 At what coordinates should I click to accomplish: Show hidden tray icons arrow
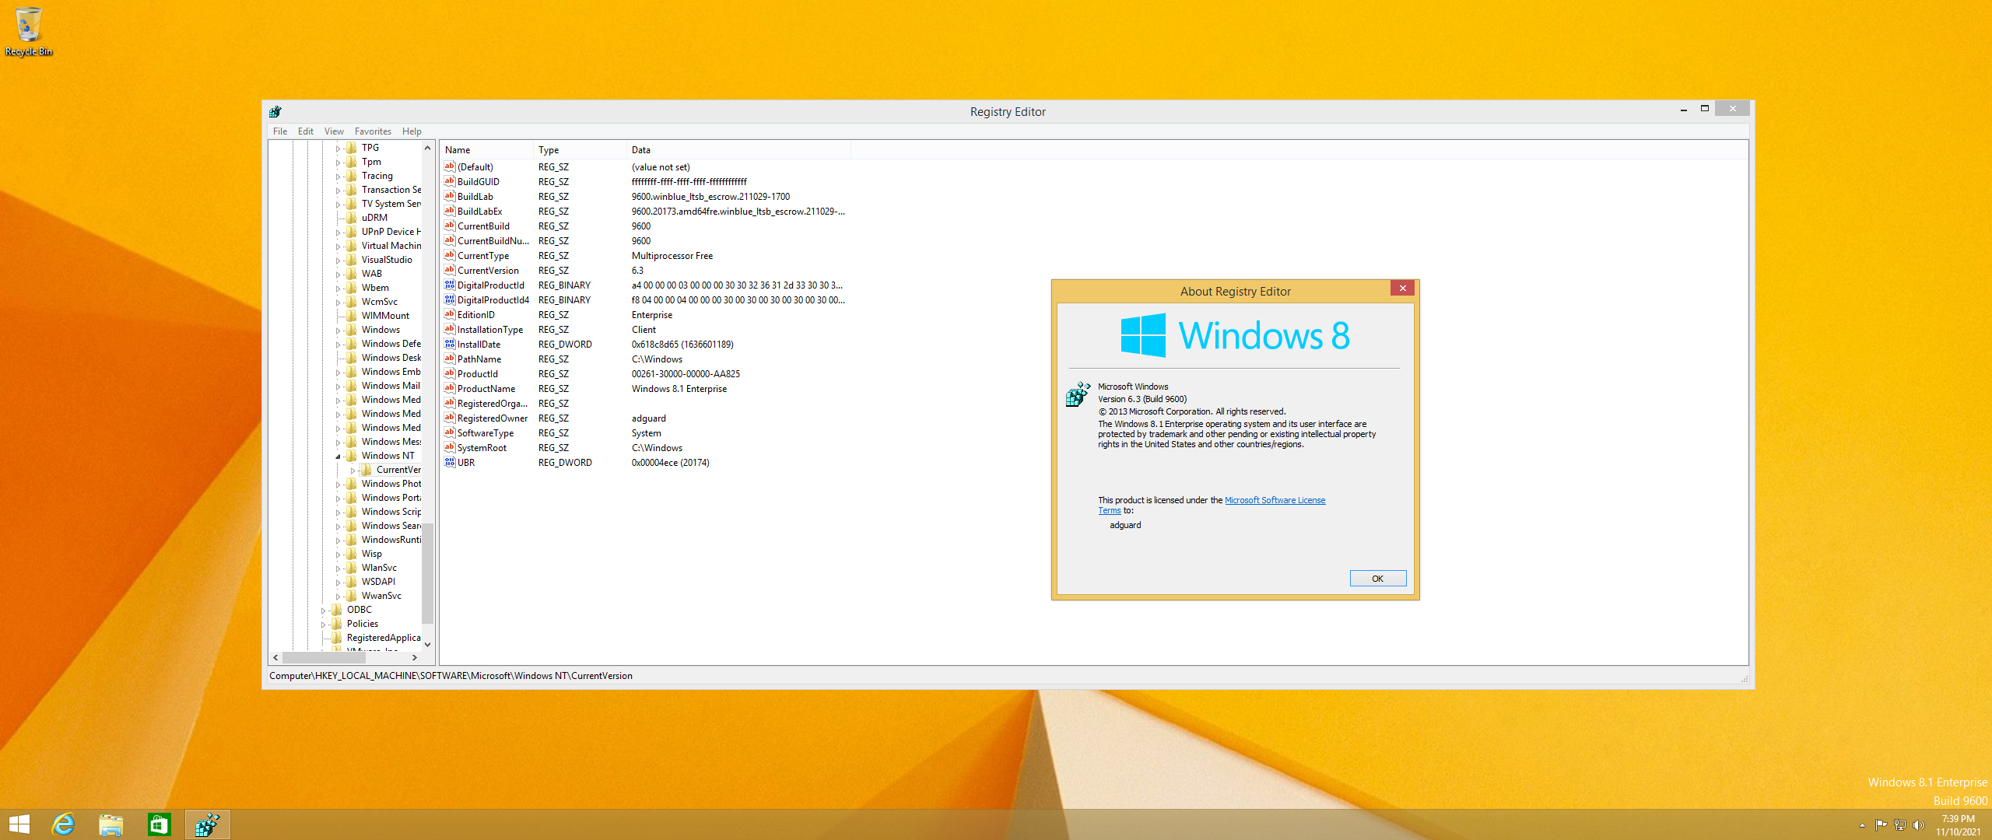click(1862, 825)
